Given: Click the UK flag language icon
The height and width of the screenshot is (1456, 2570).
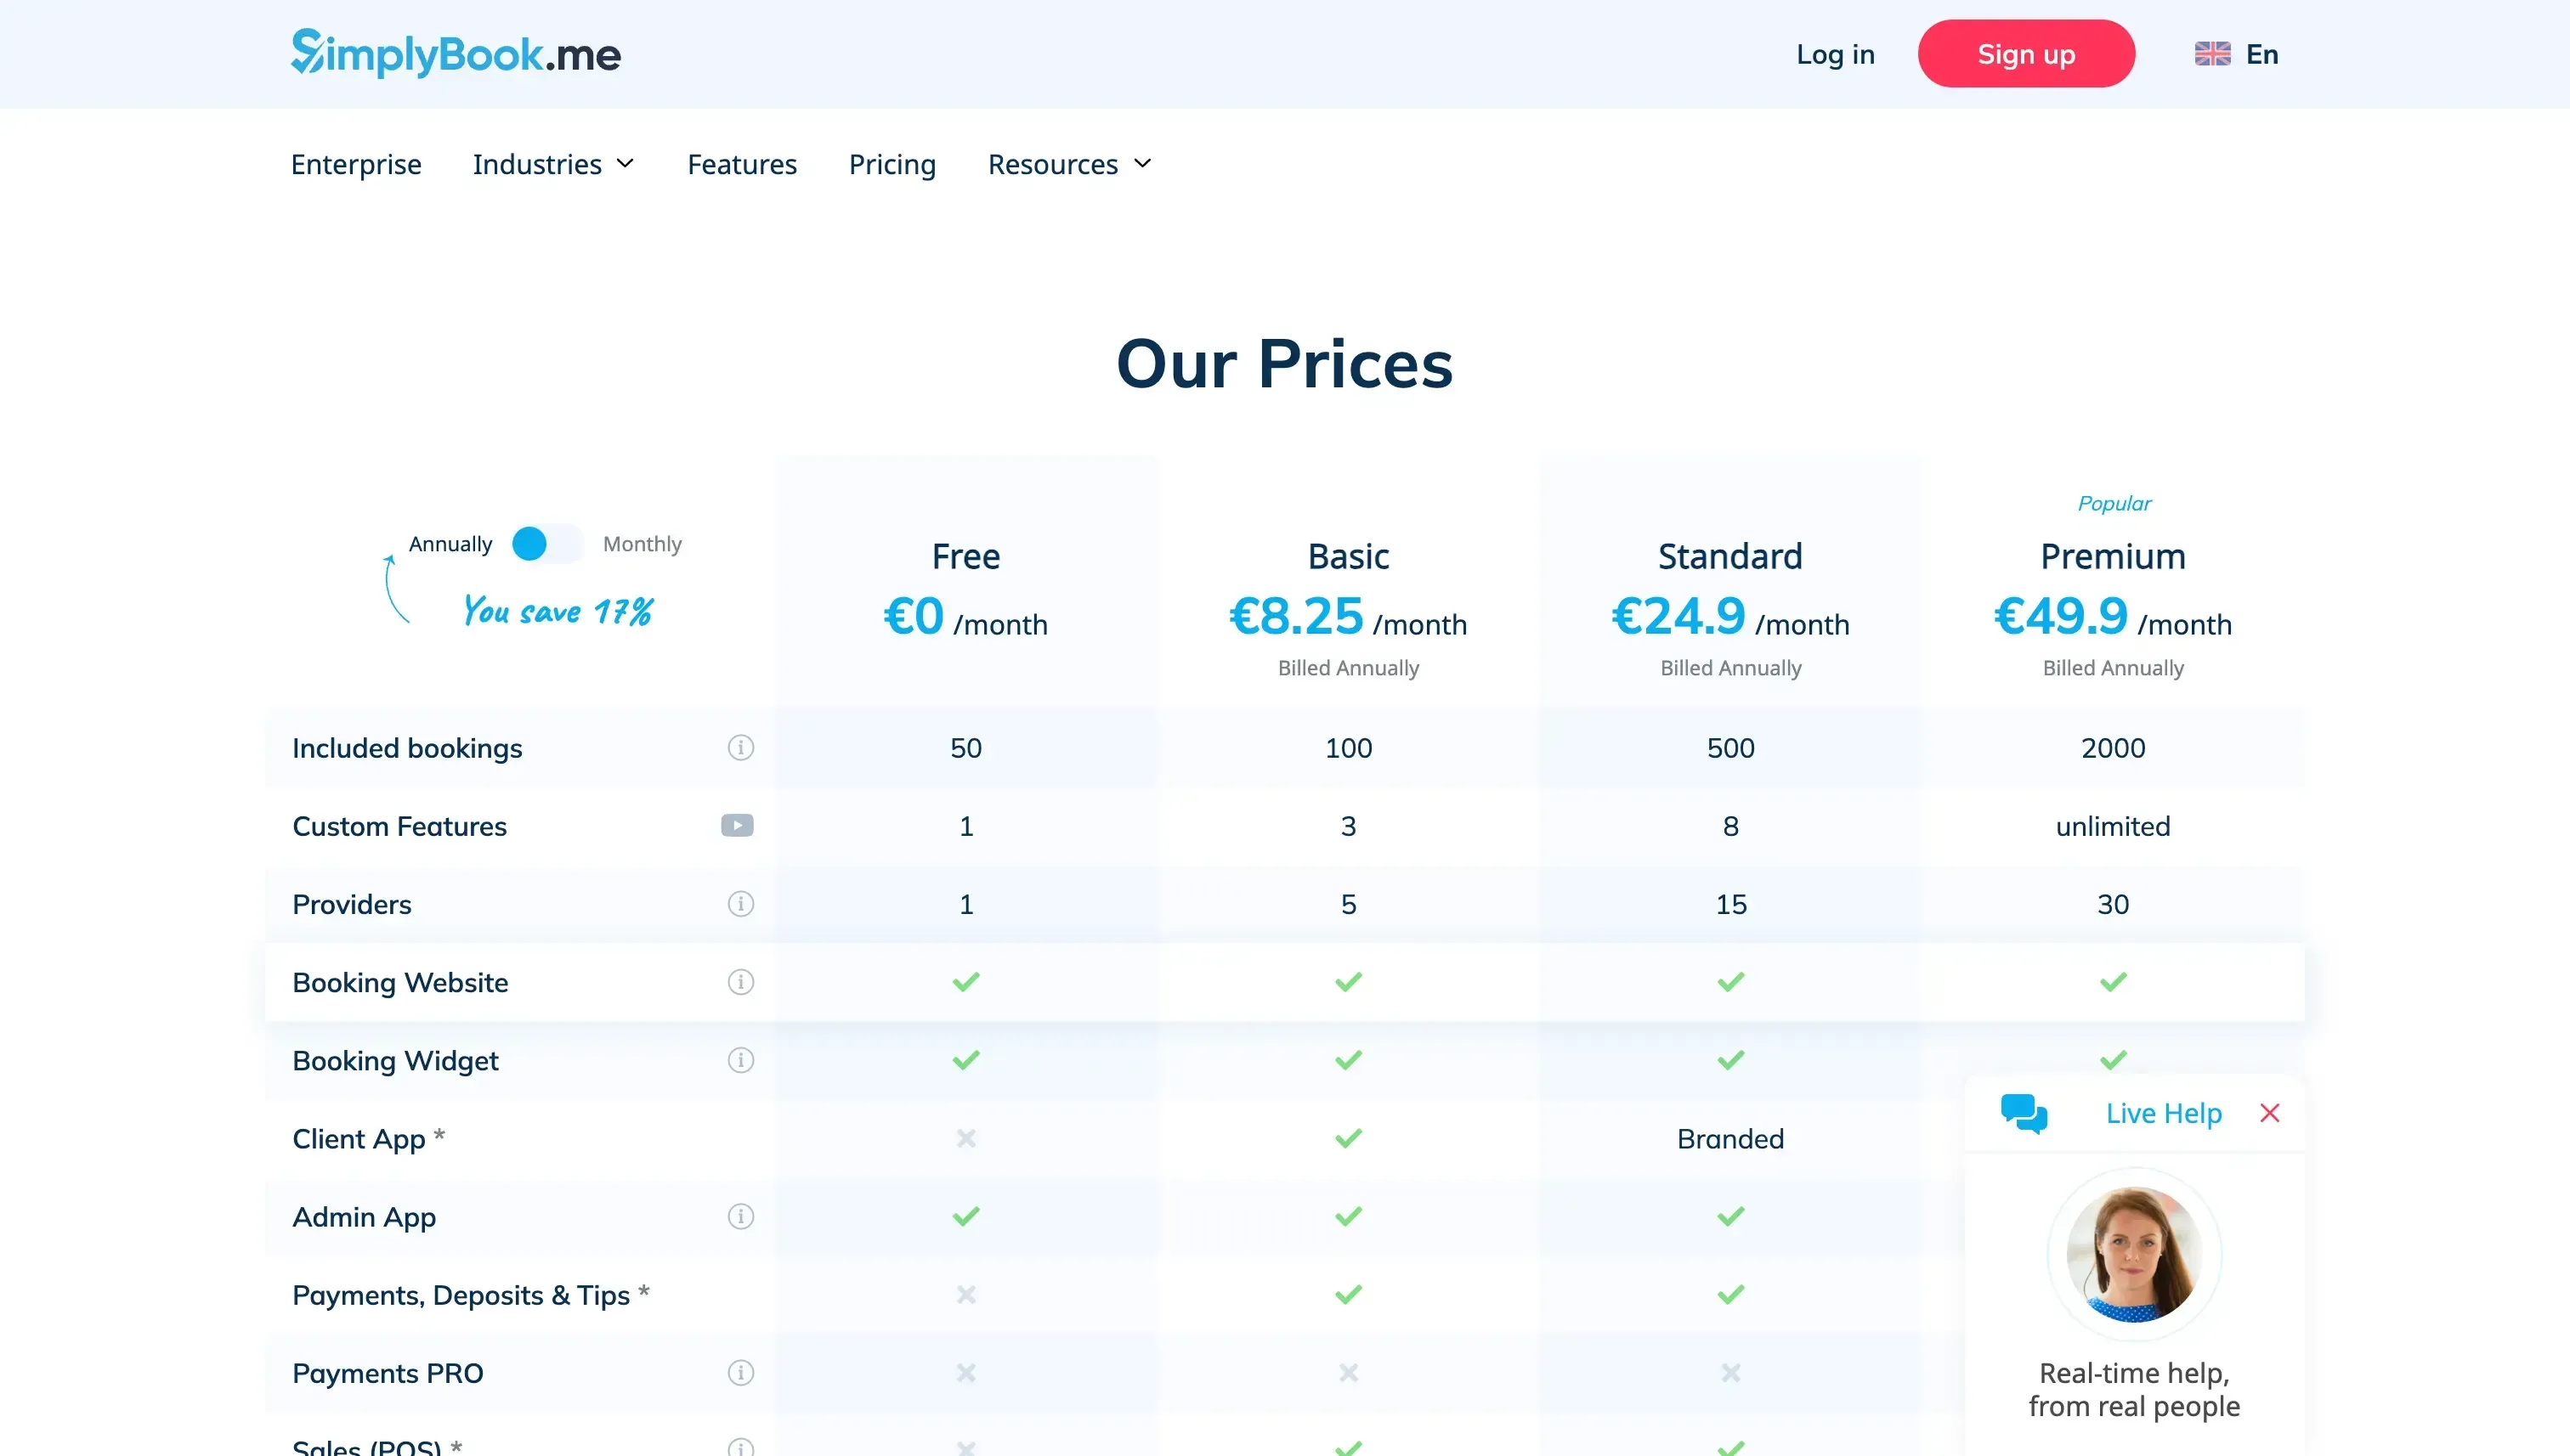Looking at the screenshot, I should [x=2212, y=54].
